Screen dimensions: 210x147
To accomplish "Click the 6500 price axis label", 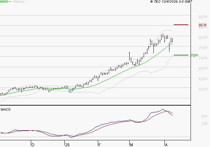I will [203, 68].
